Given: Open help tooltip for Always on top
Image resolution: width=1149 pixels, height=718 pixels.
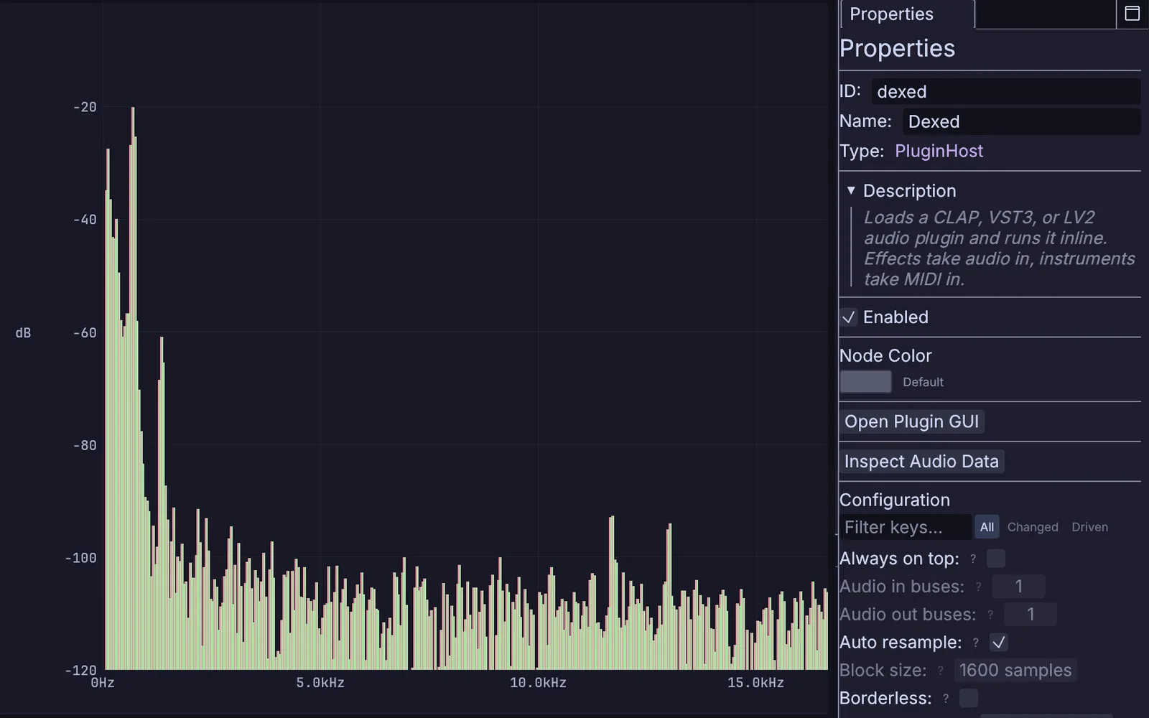Looking at the screenshot, I should point(973,559).
